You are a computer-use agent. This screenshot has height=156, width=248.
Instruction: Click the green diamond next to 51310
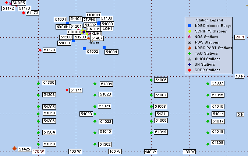(x=38, y=144)
